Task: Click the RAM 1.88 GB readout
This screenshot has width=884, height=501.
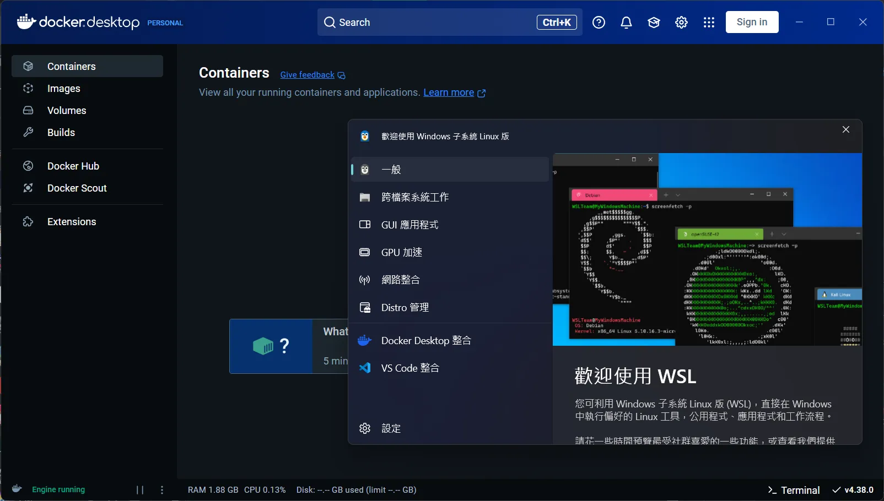Action: 213,490
